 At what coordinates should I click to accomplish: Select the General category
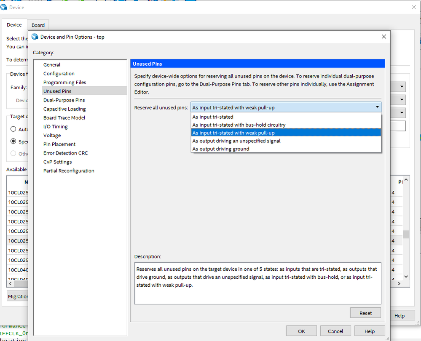click(x=52, y=65)
